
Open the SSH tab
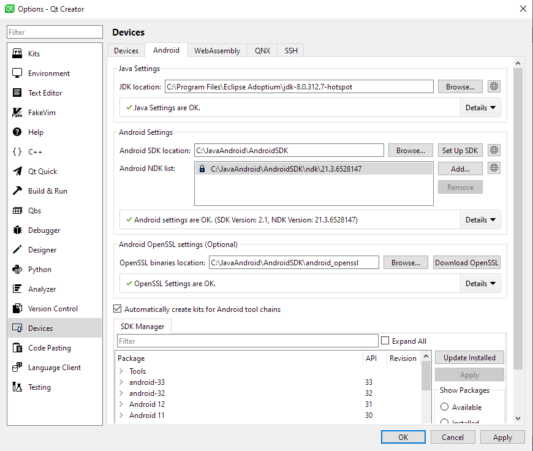point(291,51)
